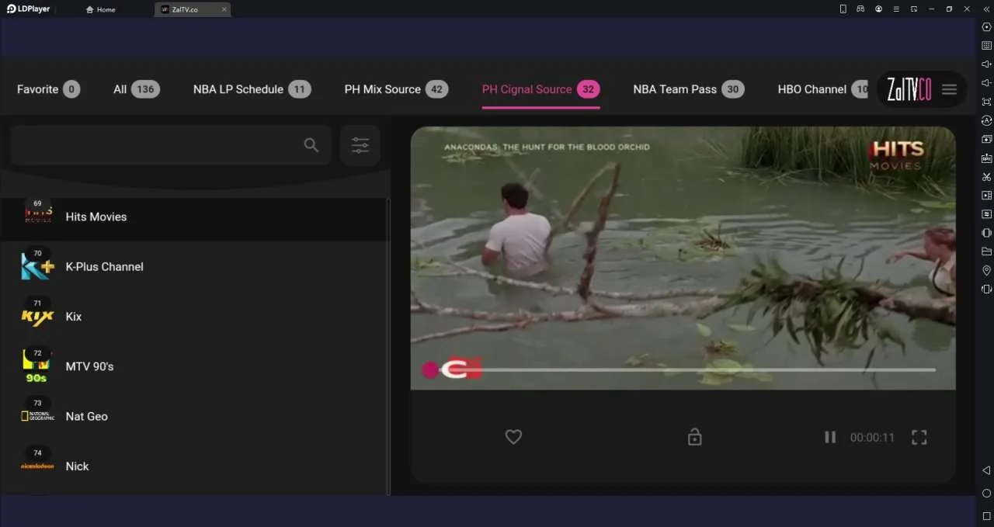Click LDPlayer mini-window icon
Screen dimensions: 994x527
tap(914, 9)
